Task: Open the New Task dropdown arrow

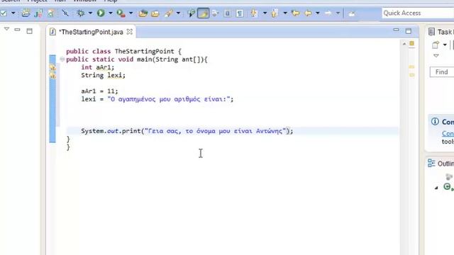Action: pos(445,45)
